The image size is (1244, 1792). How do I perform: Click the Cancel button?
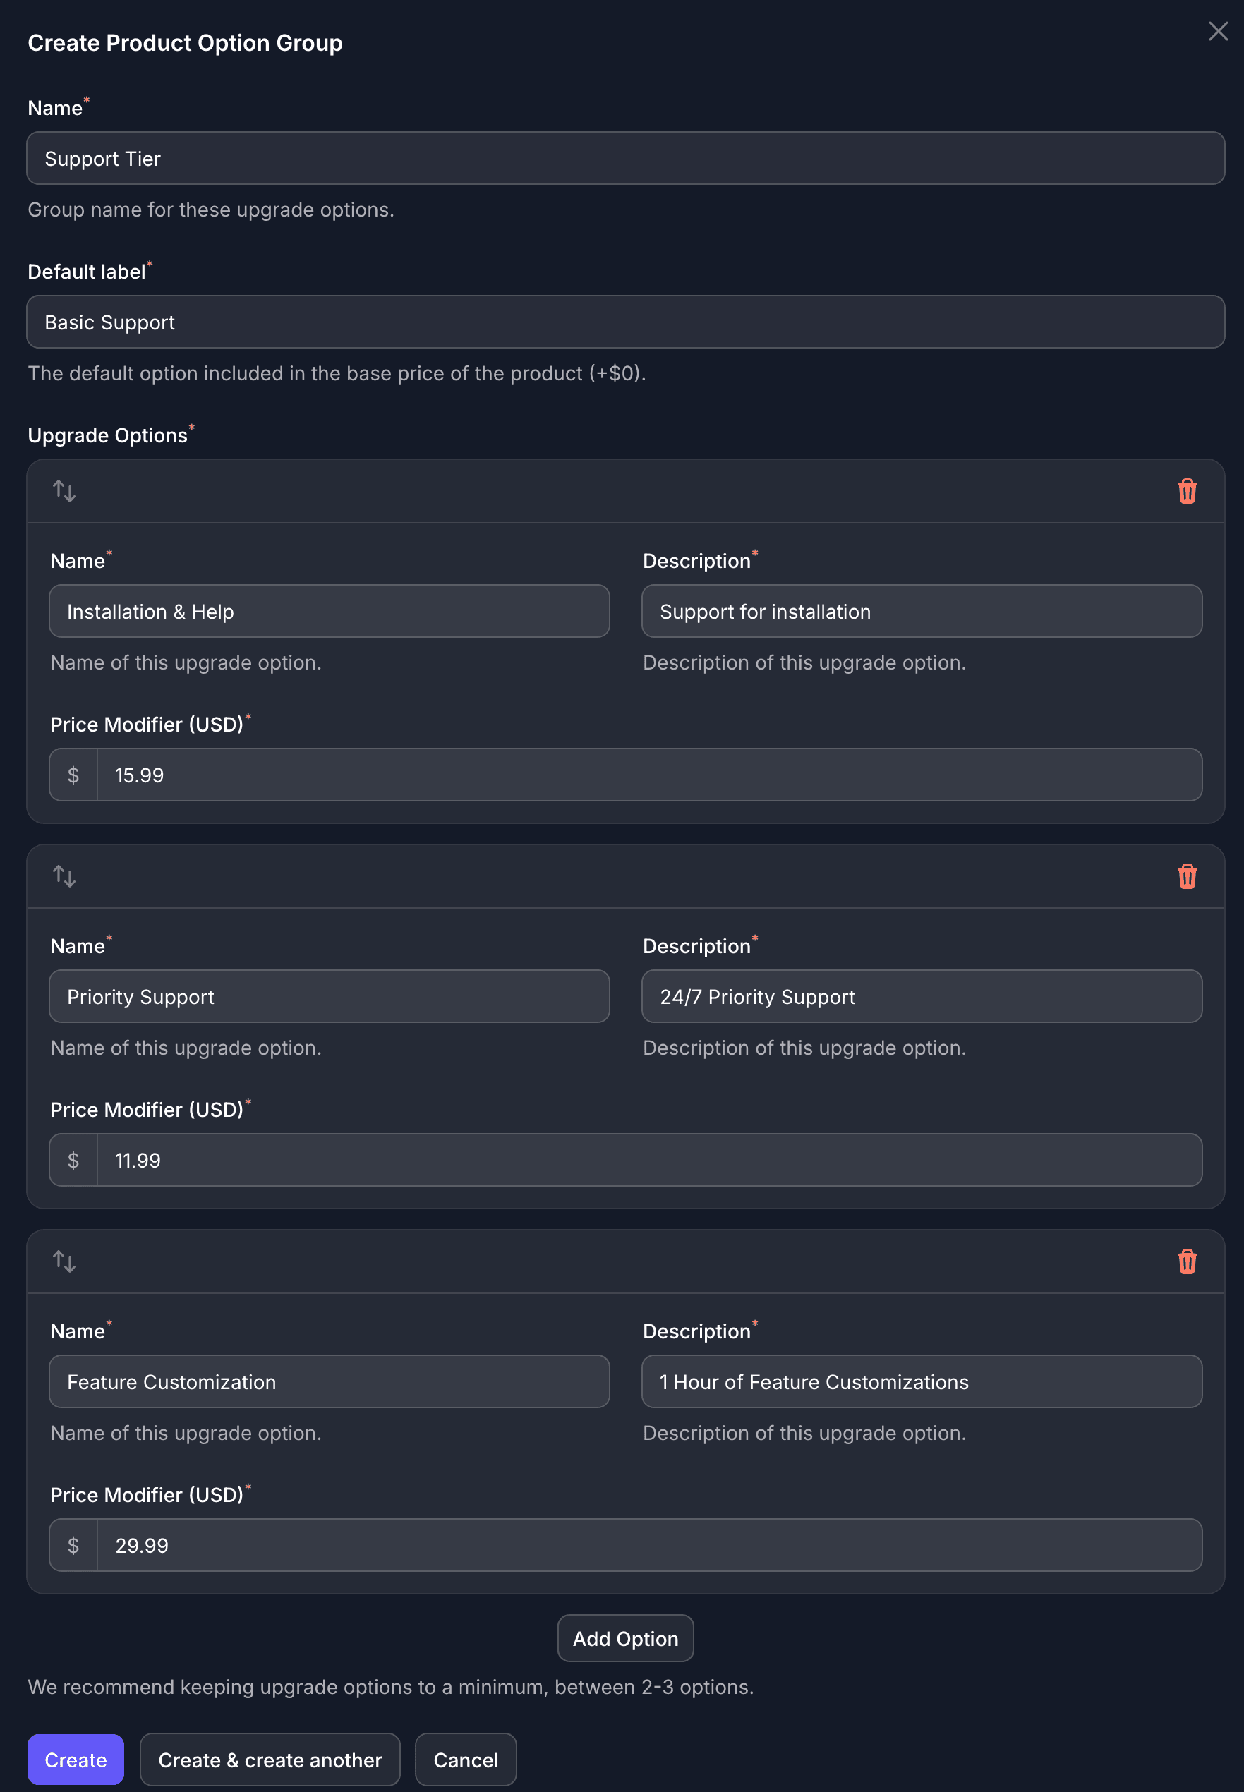click(x=465, y=1760)
